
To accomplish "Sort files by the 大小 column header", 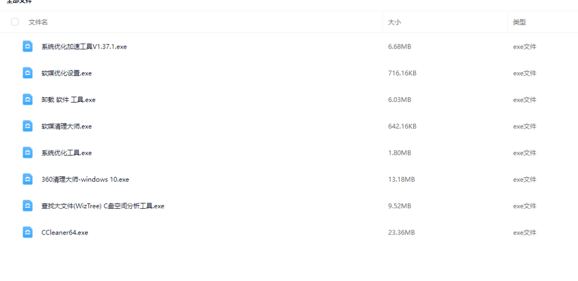I will [394, 22].
